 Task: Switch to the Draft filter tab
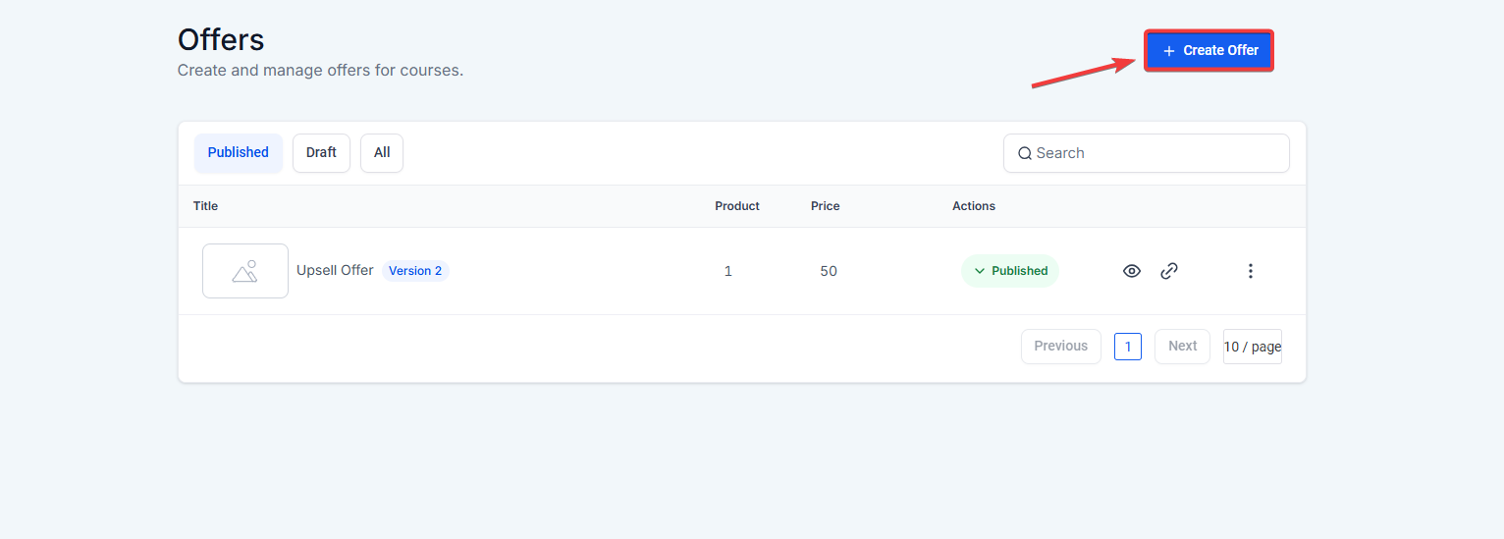[321, 153]
